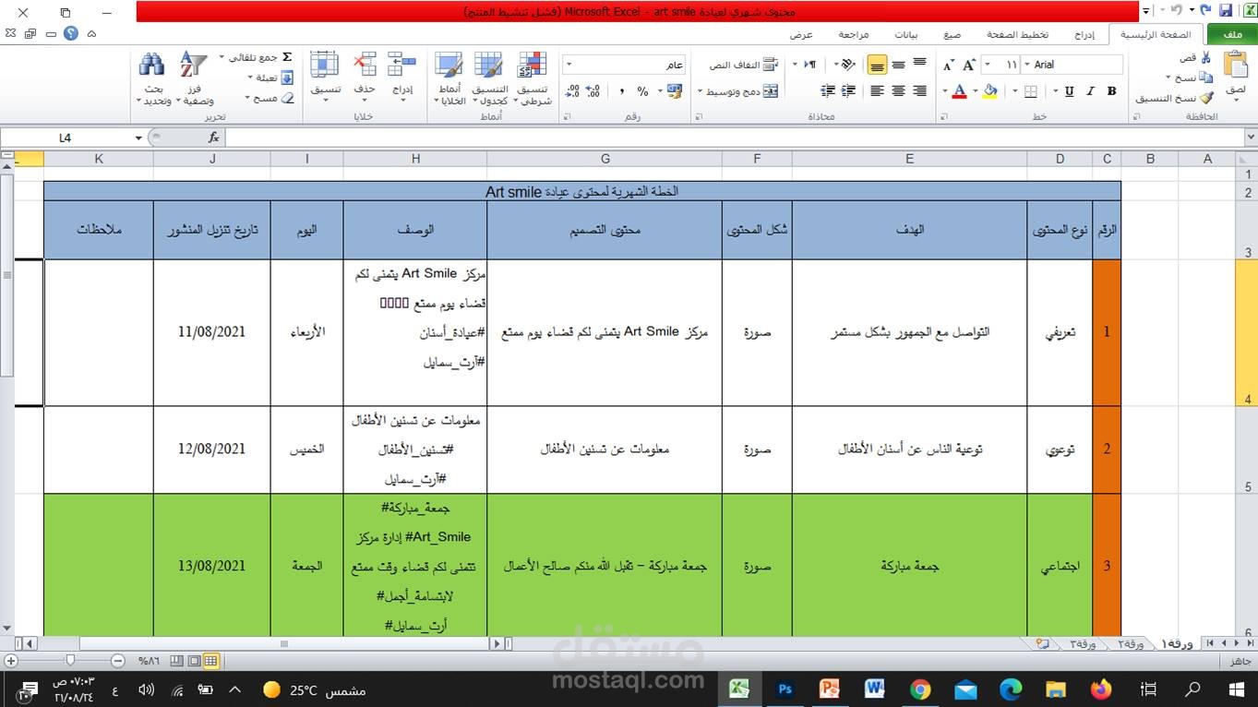This screenshot has width=1258, height=707.
Task: Apply bold with the B button
Action: tap(1111, 91)
